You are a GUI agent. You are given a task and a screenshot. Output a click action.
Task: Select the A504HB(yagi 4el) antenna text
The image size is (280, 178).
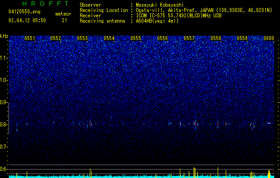pyautogui.click(x=157, y=21)
